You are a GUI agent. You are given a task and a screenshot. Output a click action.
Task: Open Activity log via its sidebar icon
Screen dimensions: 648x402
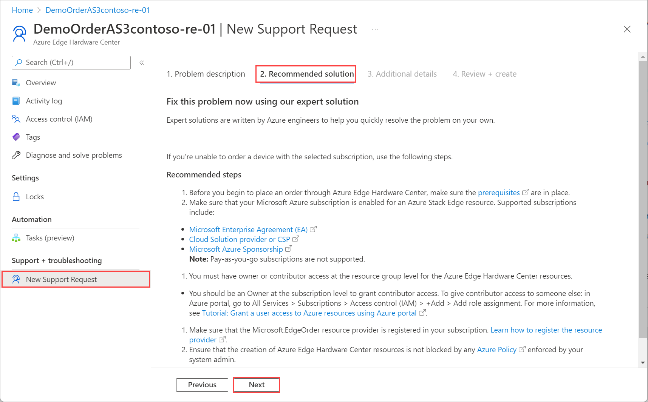16,101
